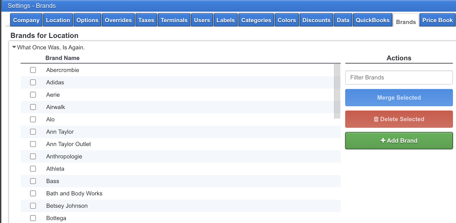Click the Delete Selected button
The image size is (456, 223).
[x=399, y=119]
